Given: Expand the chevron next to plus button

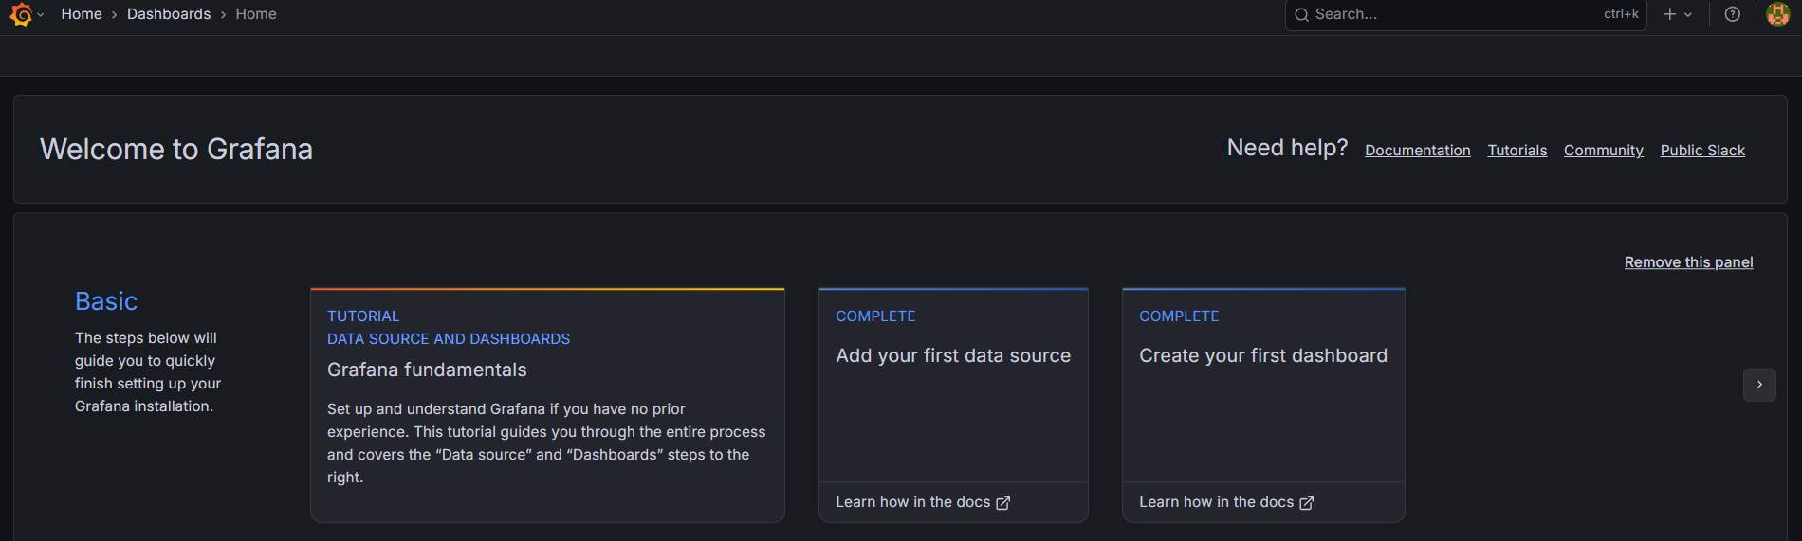Looking at the screenshot, I should point(1688,14).
